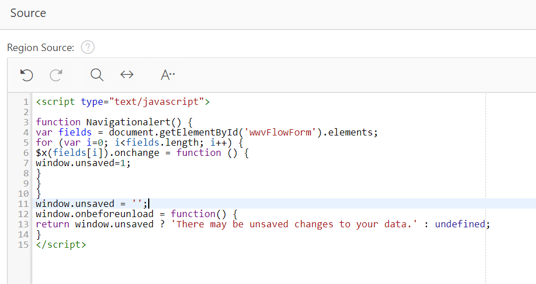536x284 pixels.
Task: Click the Undo icon in editor toolbar
Action: pos(27,75)
